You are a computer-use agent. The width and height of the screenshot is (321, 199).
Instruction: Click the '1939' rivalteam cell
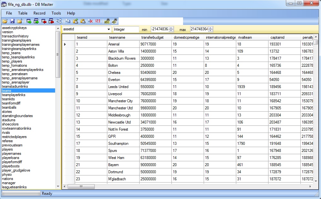252,87
